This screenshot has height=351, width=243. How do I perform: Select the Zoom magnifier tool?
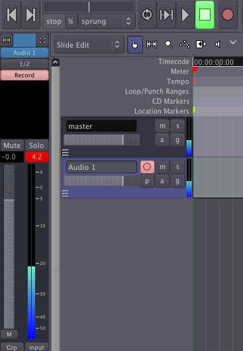pyautogui.click(x=169, y=44)
